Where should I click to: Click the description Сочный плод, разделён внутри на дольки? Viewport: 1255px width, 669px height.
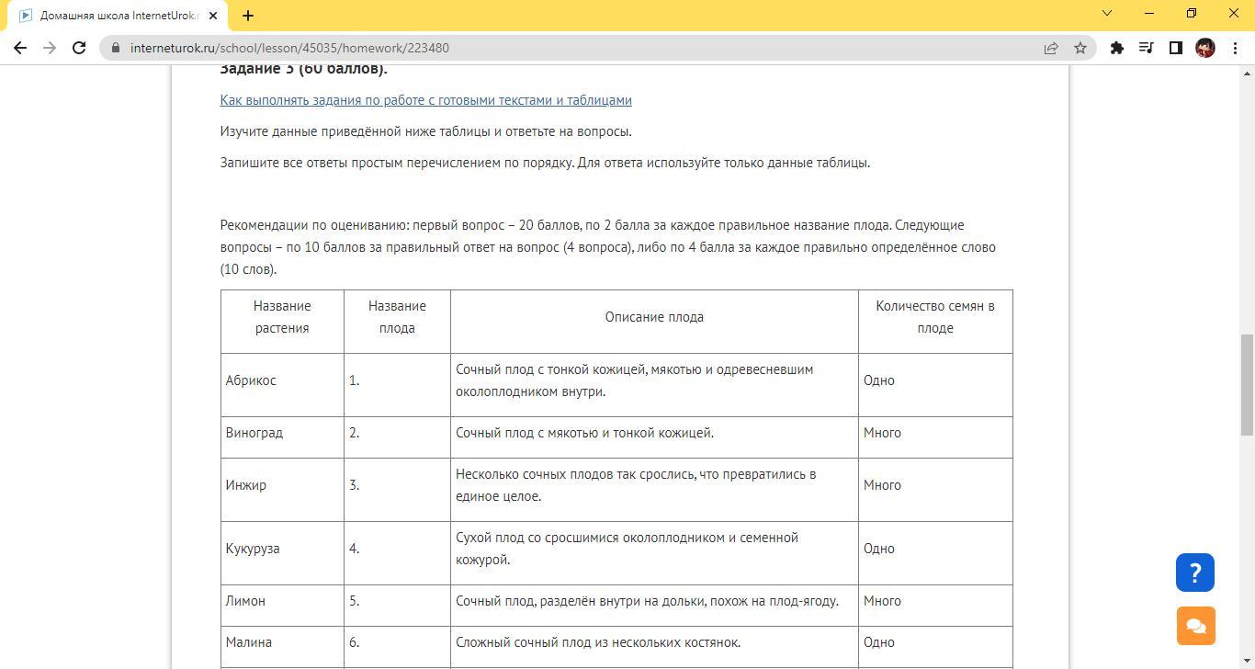(647, 601)
